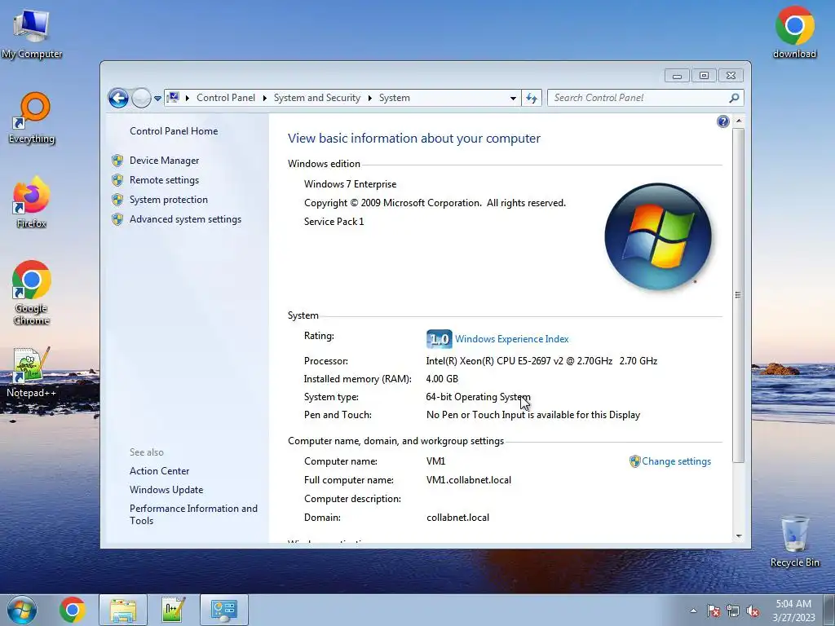The image size is (835, 626).
Task: Refresh the Control Panel address bar
Action: (532, 98)
